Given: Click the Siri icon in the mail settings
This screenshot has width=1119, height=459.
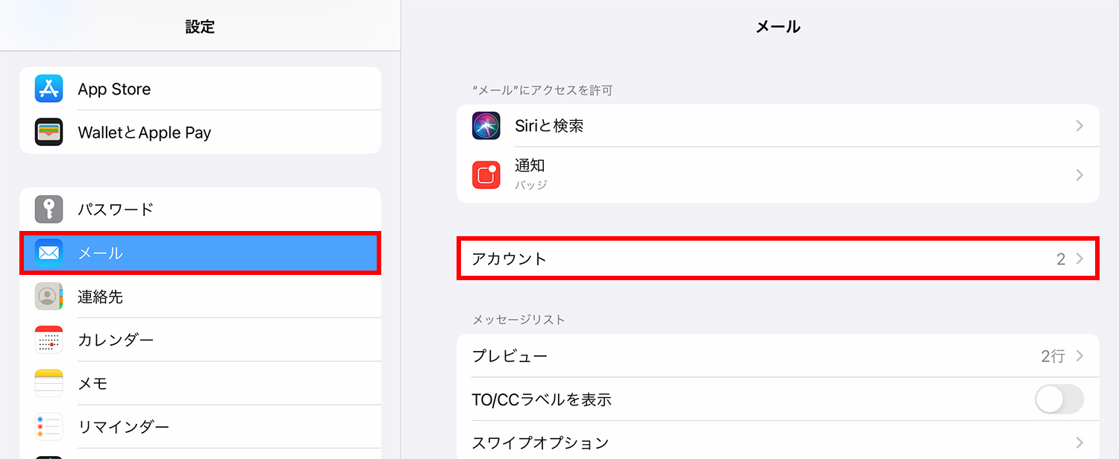Looking at the screenshot, I should pyautogui.click(x=486, y=126).
